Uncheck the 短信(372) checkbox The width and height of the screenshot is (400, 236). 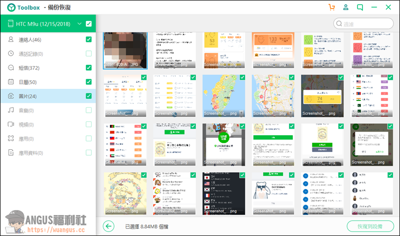point(88,68)
